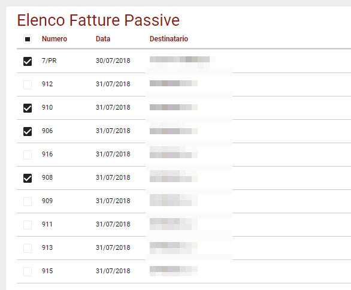The width and height of the screenshot is (351, 290).
Task: Click the blurred recipient of invoice 909
Action: (x=174, y=200)
